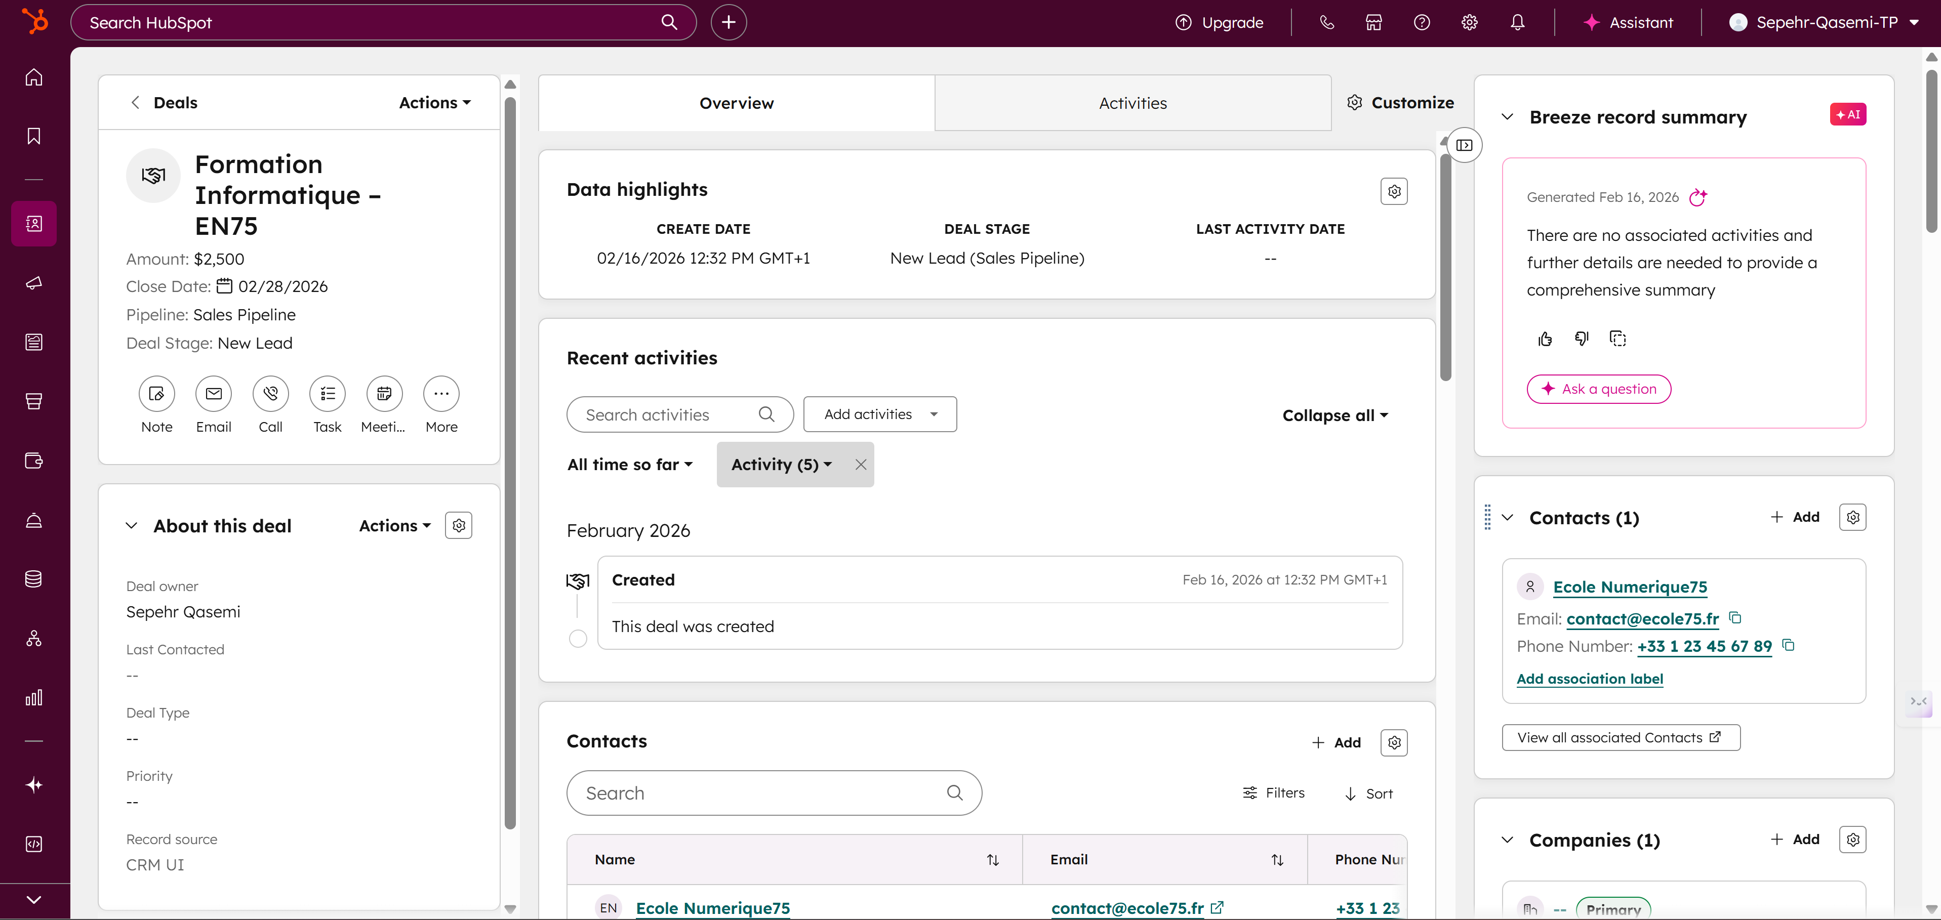Give thumbs up on the Breeze record summary

tap(1546, 339)
